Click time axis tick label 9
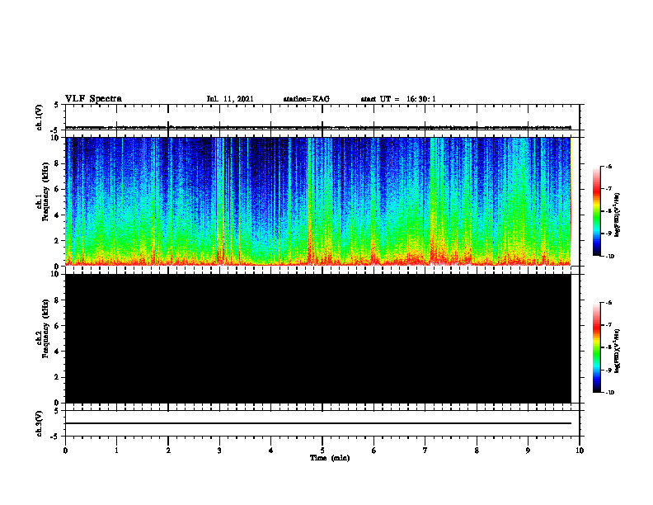Image resolution: width=653 pixels, height=505 pixels. (528, 451)
